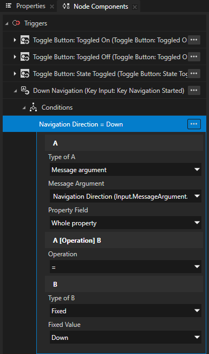Image resolution: width=209 pixels, height=354 pixels.
Task: Close the Node Components tab
Action: 135,7
